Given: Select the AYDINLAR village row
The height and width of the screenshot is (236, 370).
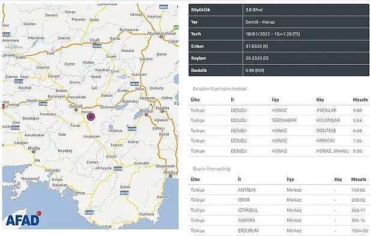Looking at the screenshot, I should (279, 110).
